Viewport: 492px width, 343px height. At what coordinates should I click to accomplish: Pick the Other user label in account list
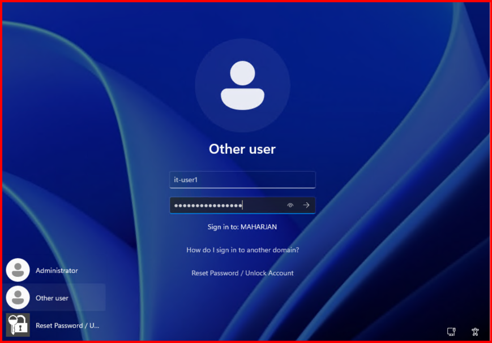[52, 298]
